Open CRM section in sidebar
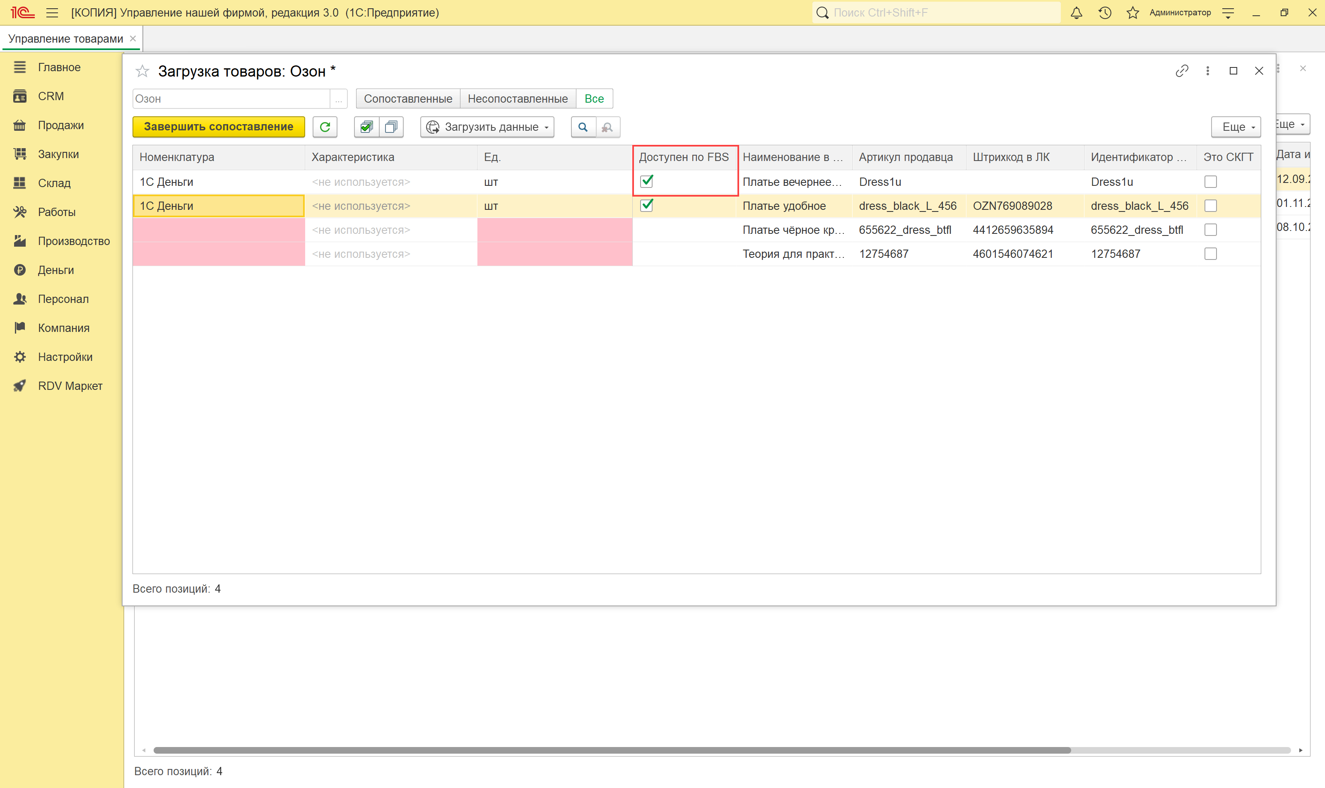 pyautogui.click(x=51, y=96)
